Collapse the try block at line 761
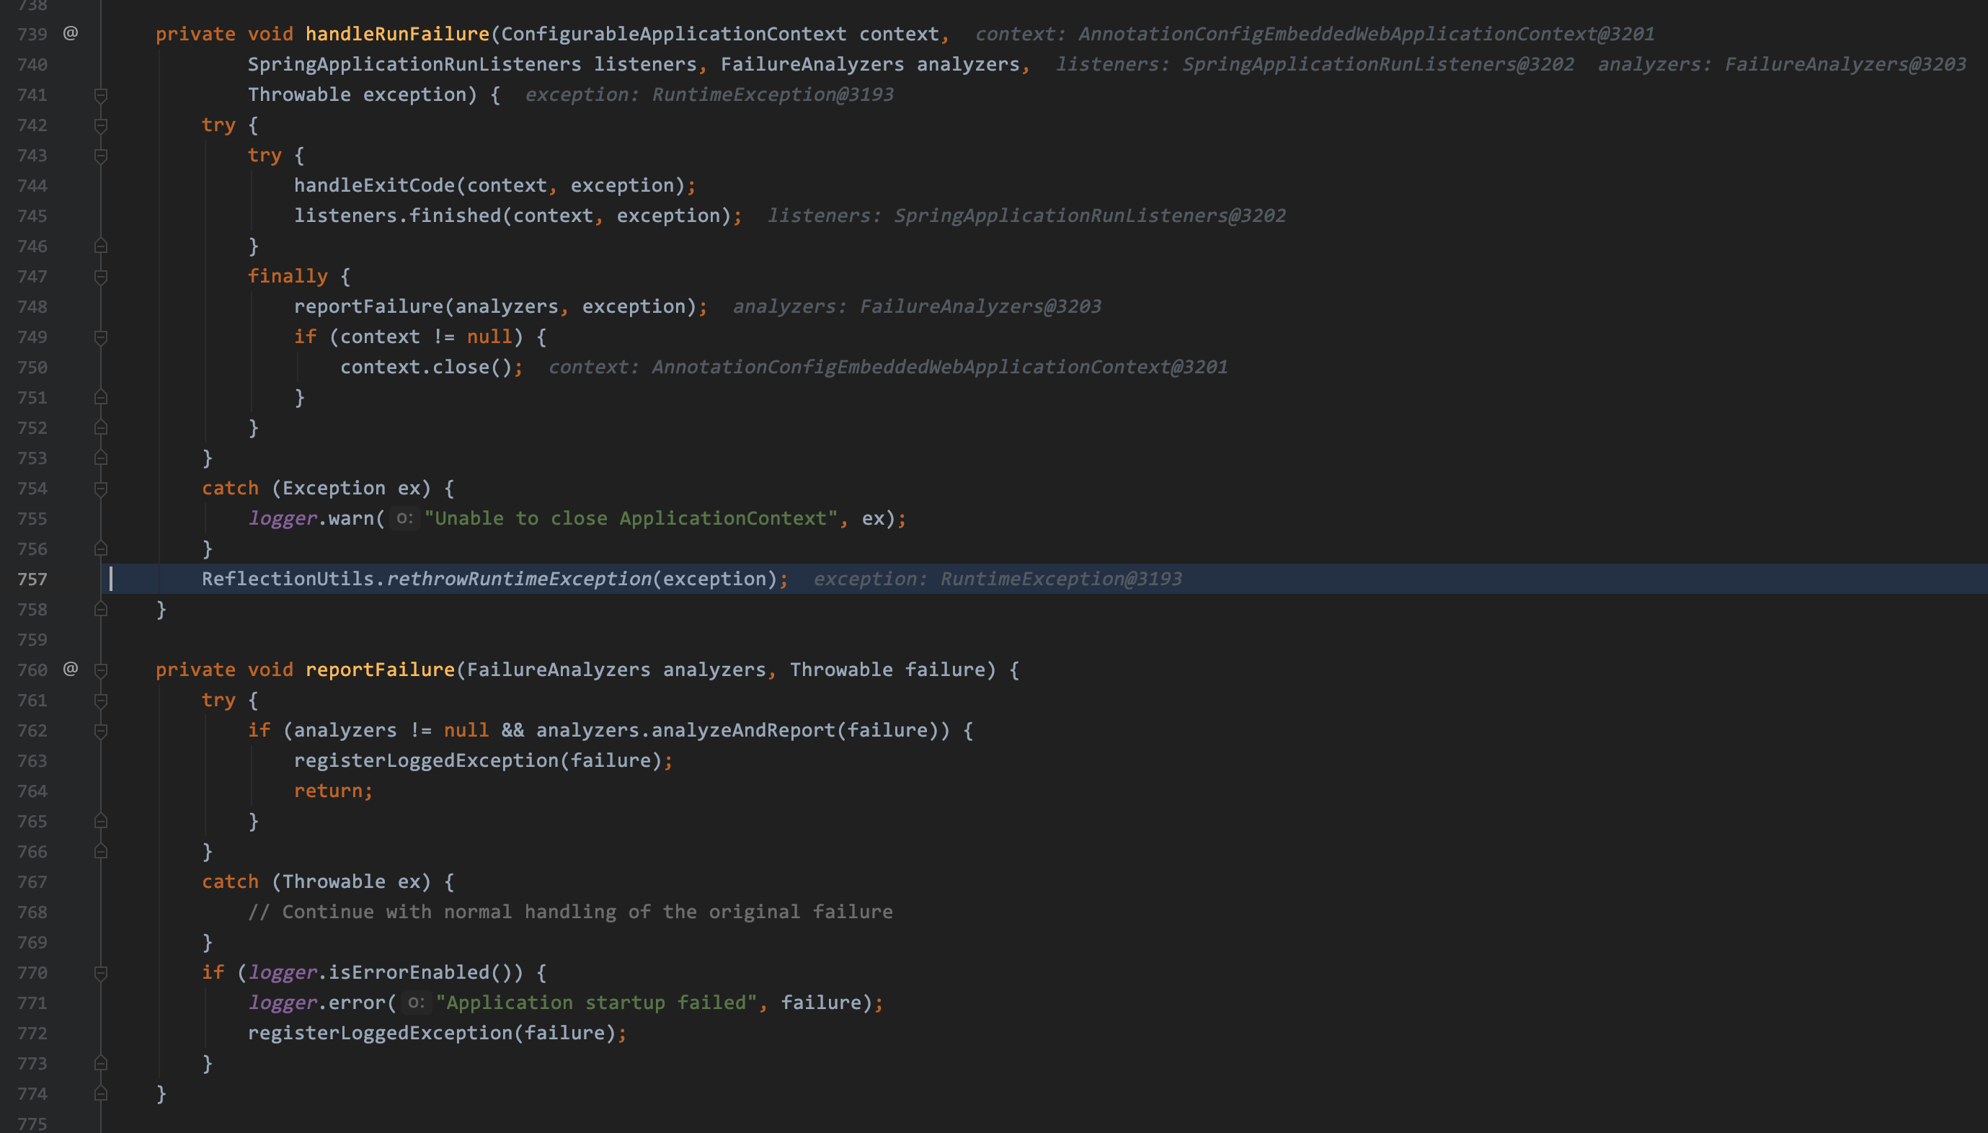This screenshot has height=1133, width=1988. pyautogui.click(x=100, y=701)
